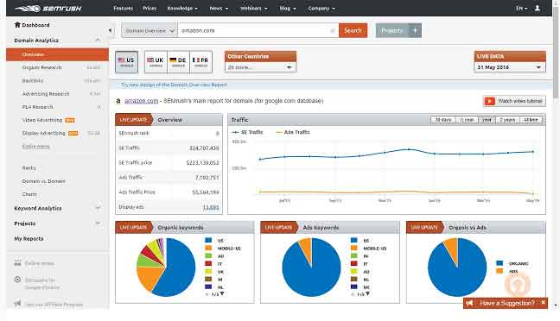Open the Prices menu item
Image resolution: width=560 pixels, height=321 pixels.
pyautogui.click(x=150, y=9)
